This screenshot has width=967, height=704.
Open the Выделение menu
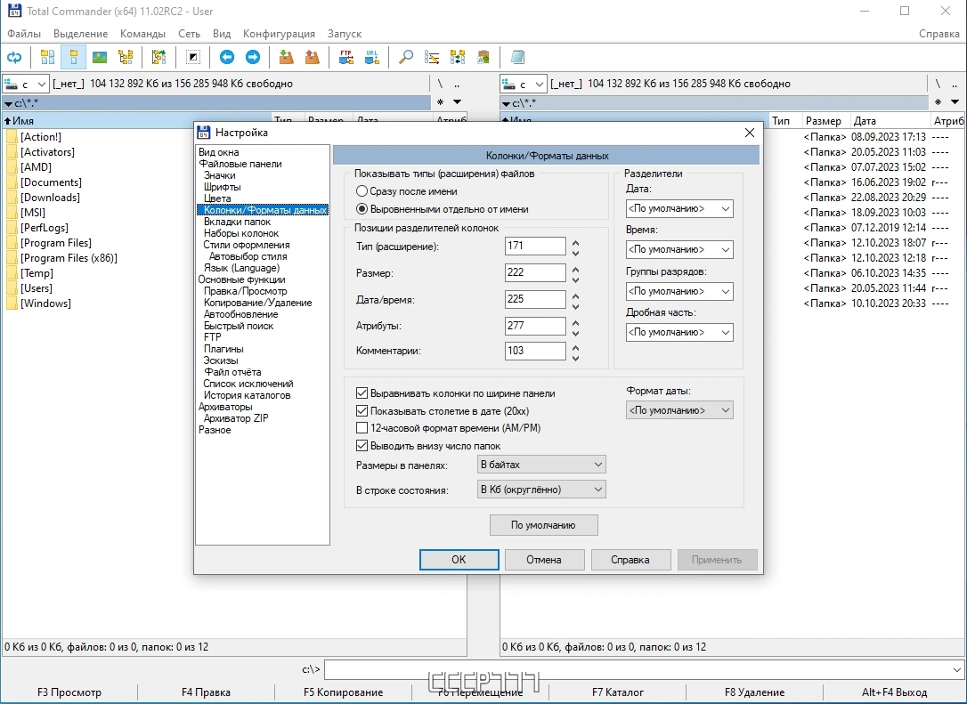click(x=80, y=33)
